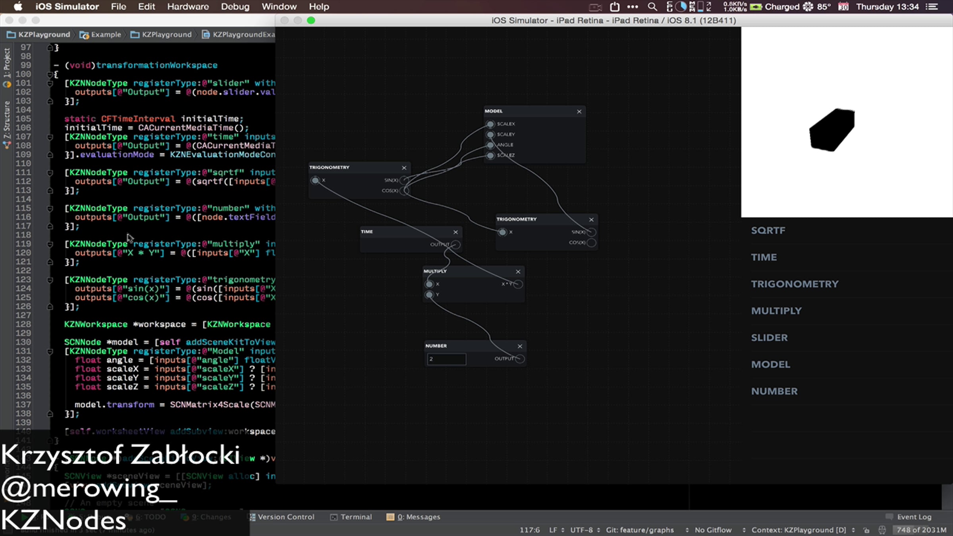The width and height of the screenshot is (953, 536).
Task: Open the 1: Project side panel
Action: 7,67
